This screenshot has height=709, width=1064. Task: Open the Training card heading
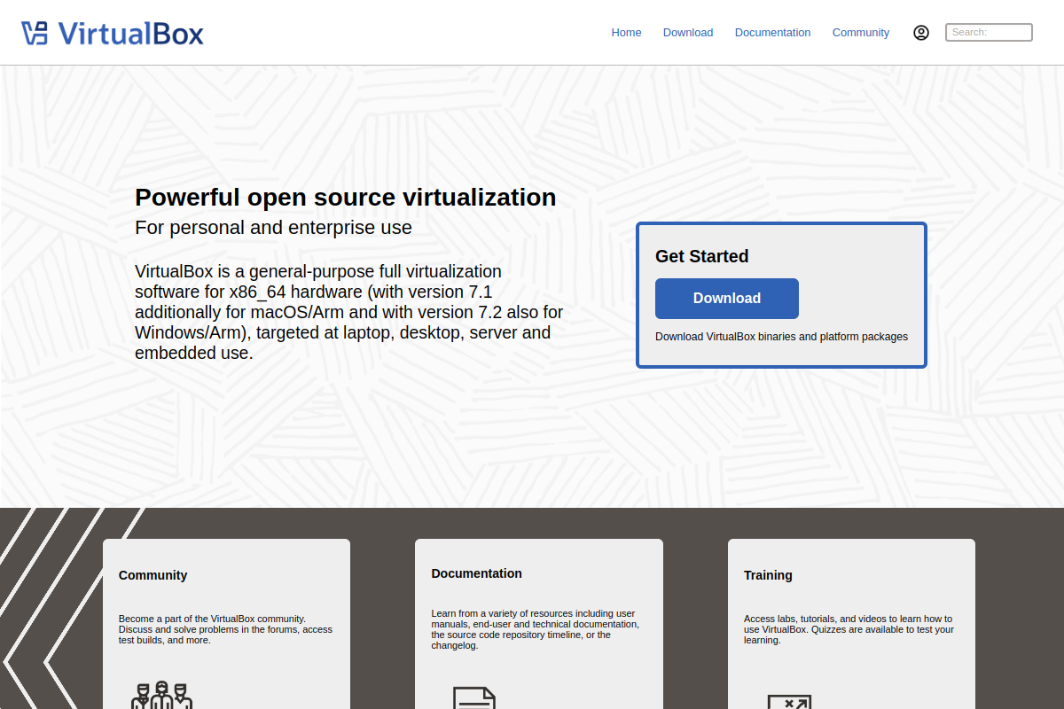768,575
